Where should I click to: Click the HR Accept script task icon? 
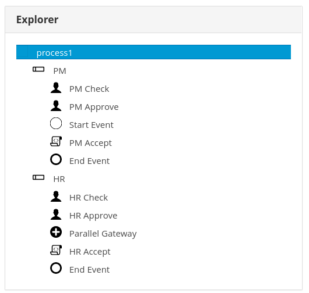pyautogui.click(x=56, y=250)
